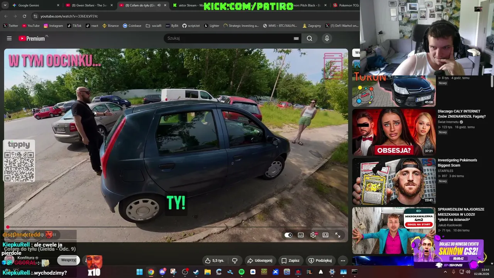Like the video with 5,5 tys.
494x278 pixels.
(215, 261)
